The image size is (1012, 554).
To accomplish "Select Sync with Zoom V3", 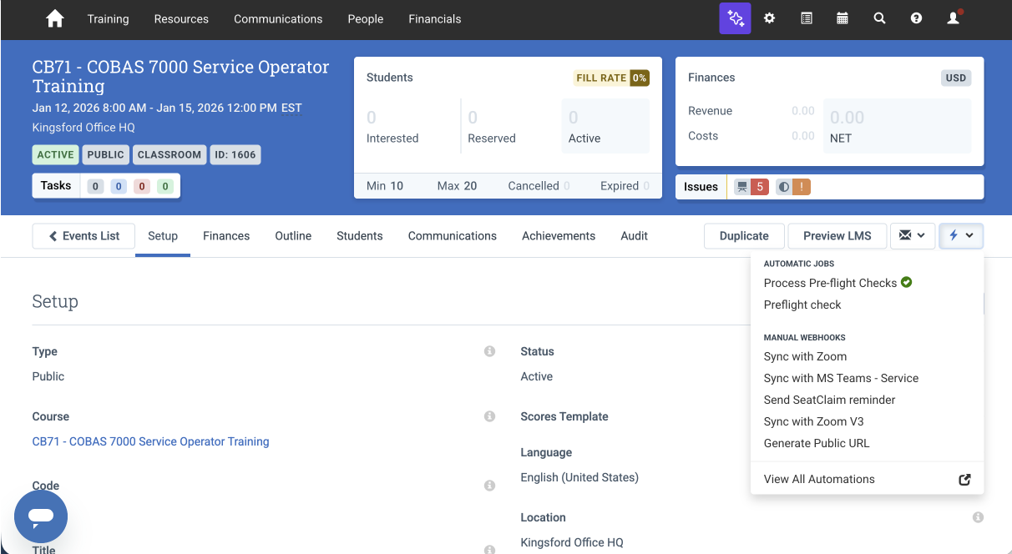I will tap(813, 421).
